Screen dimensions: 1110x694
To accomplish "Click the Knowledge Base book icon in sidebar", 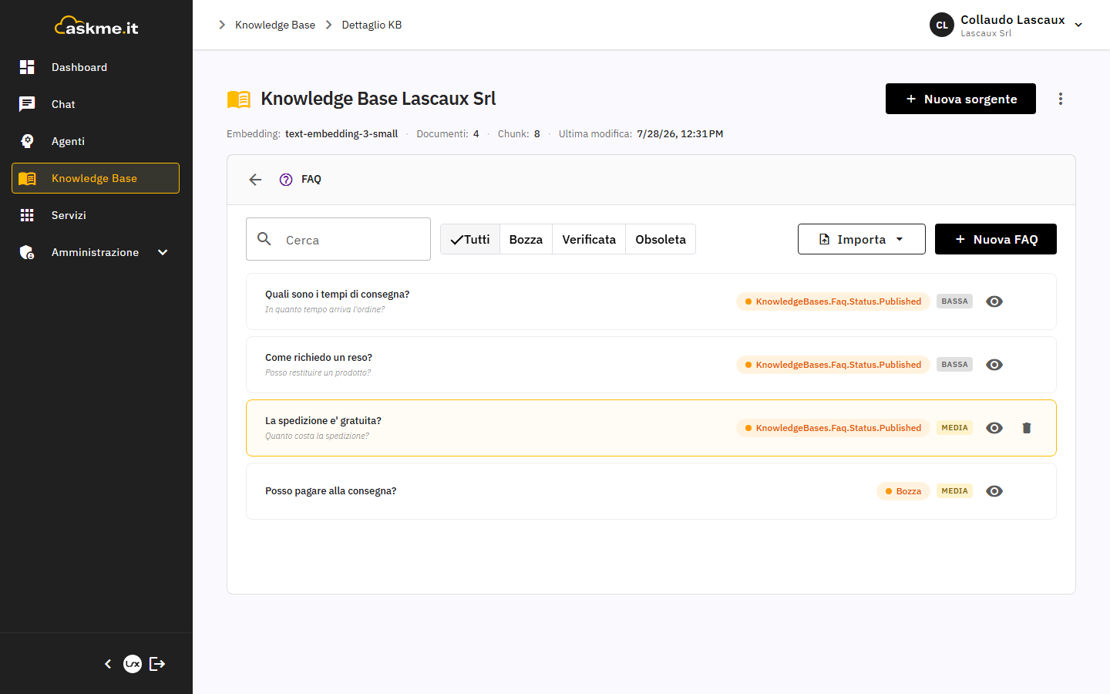I will 27,178.
